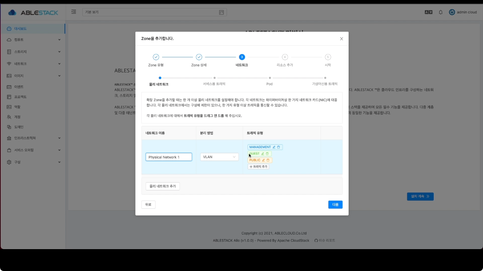Expand the 인프라스트럭쳐 menu chevron
Image resolution: width=483 pixels, height=271 pixels.
click(x=59, y=138)
